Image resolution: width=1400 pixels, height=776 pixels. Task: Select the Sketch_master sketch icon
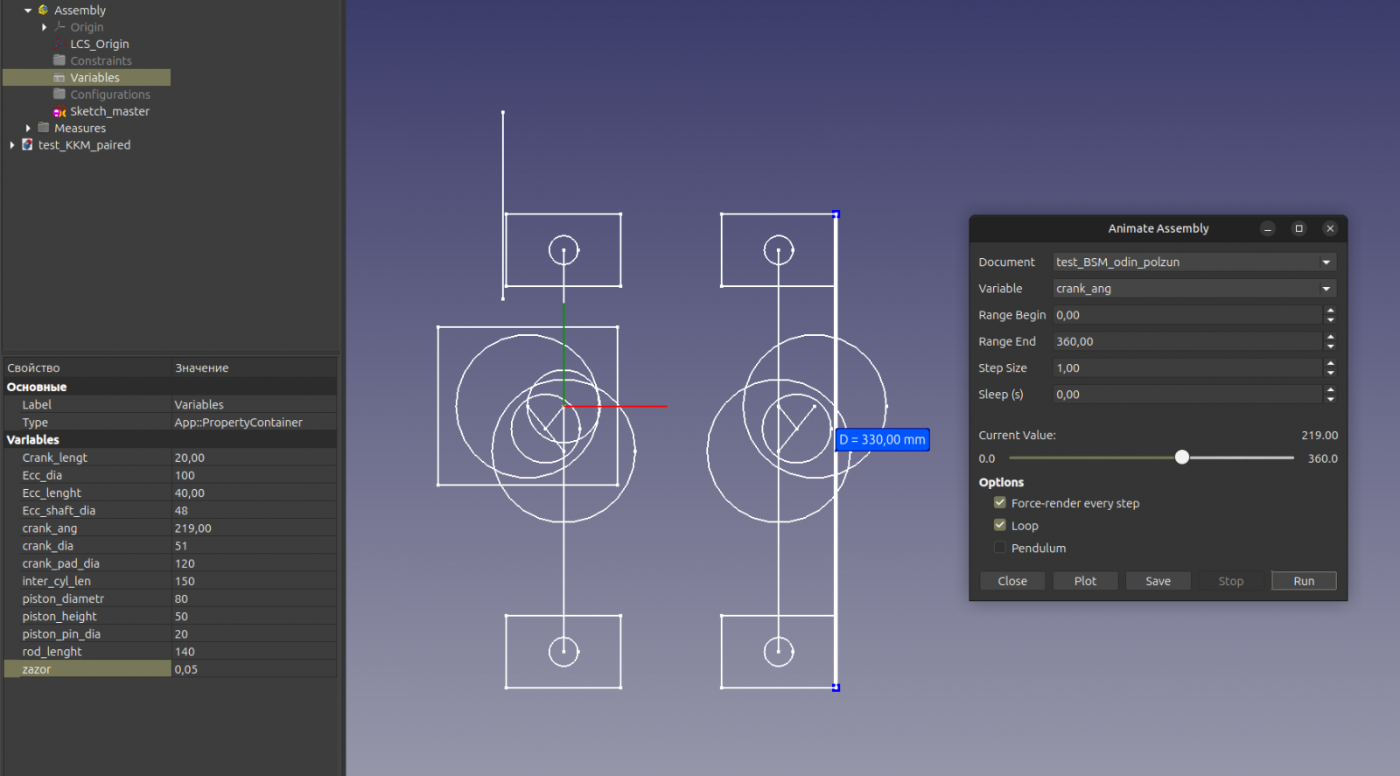[59, 112]
